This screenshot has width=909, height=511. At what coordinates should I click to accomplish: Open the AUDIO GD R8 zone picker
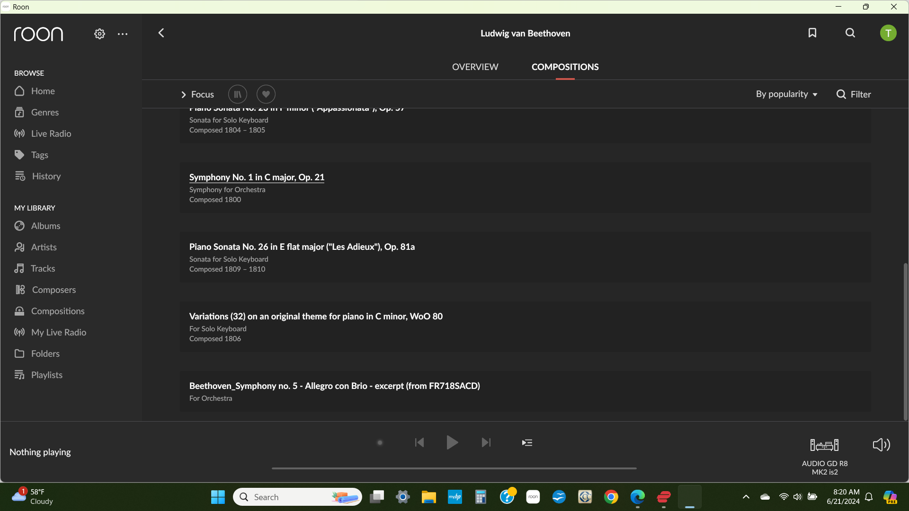pyautogui.click(x=824, y=445)
